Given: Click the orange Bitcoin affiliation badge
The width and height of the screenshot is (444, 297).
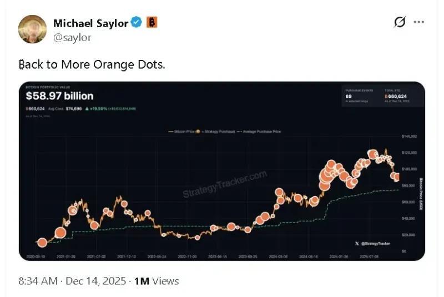Looking at the screenshot, I should click(152, 23).
